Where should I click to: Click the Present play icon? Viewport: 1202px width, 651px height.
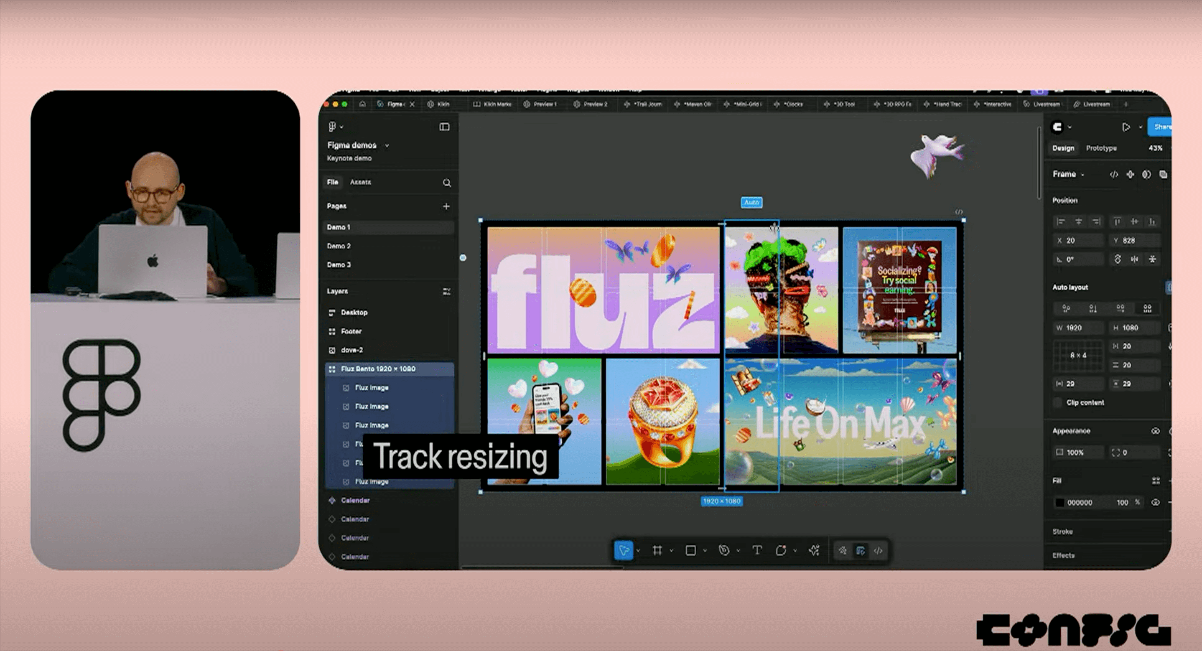(1126, 127)
